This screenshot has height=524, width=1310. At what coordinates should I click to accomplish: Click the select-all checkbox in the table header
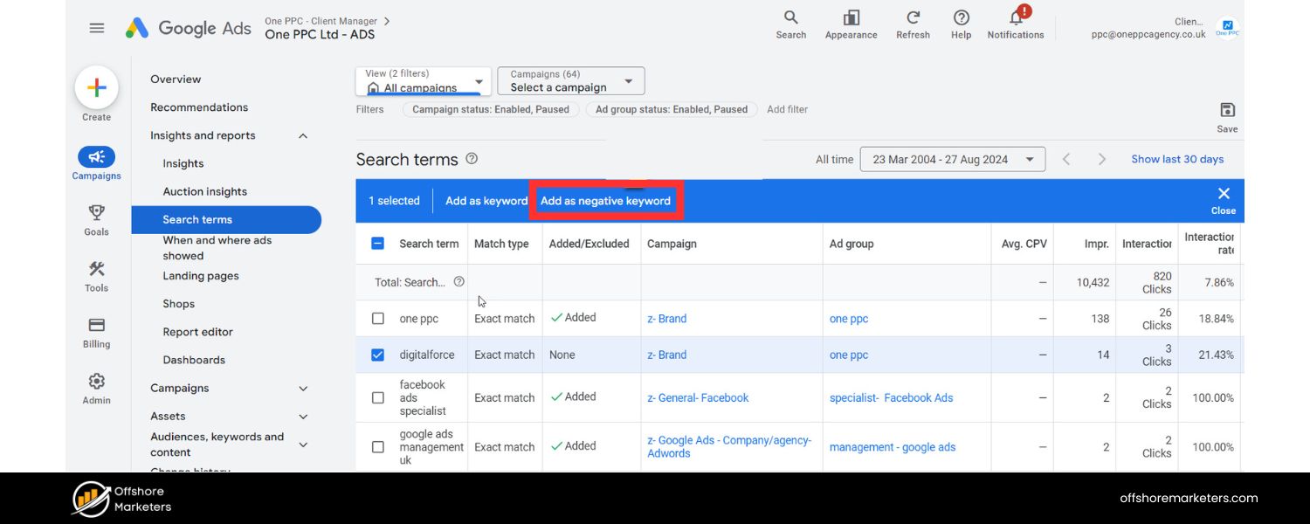click(x=378, y=243)
